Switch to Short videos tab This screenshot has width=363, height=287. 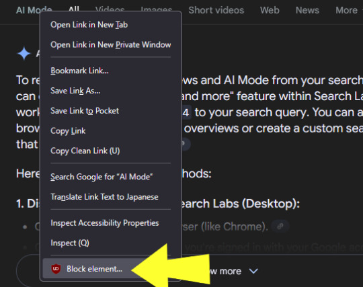[x=216, y=10]
